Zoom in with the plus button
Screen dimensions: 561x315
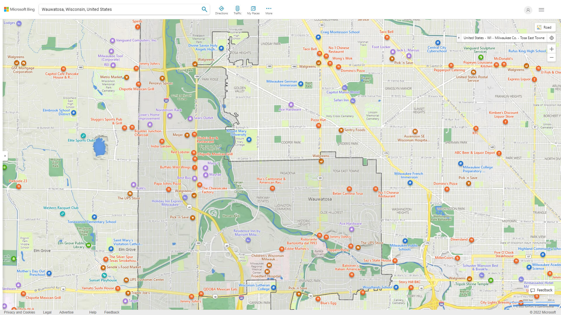click(551, 49)
